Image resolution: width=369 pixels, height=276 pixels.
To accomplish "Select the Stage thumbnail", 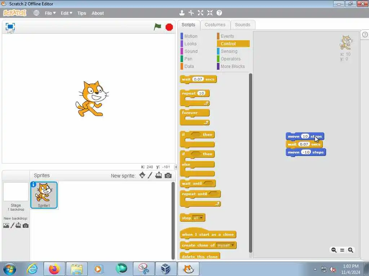I will click(x=16, y=192).
